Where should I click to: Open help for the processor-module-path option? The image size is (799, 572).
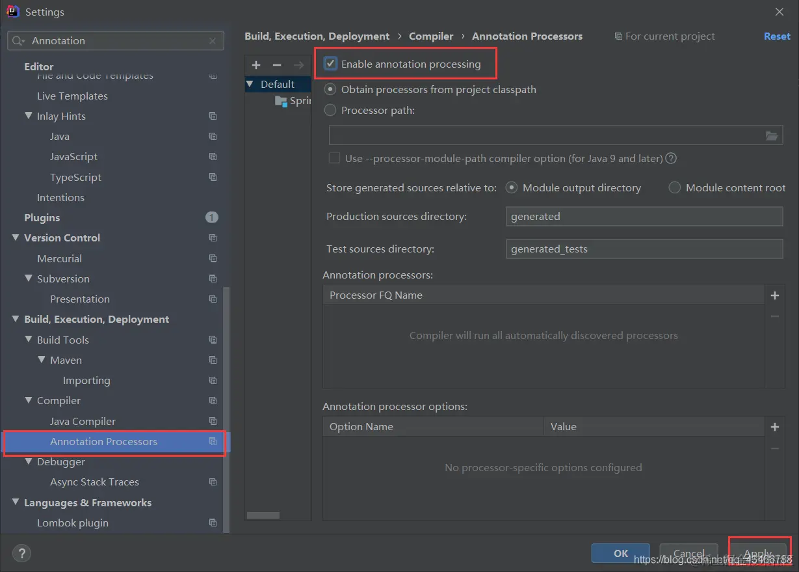[672, 158]
